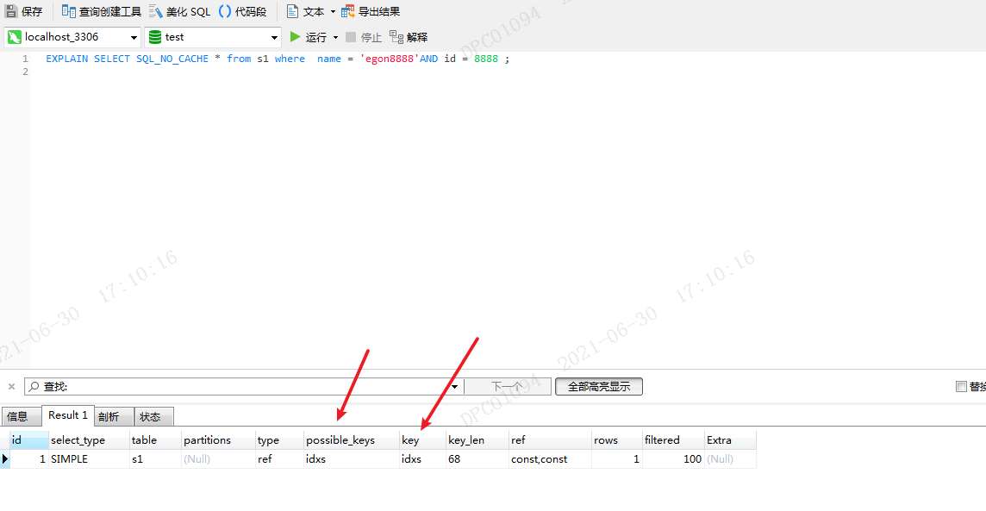Open Code Snippet (代码段) parentheses icon

(224, 11)
